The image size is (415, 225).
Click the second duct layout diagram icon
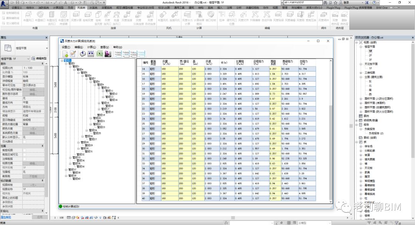point(126,54)
